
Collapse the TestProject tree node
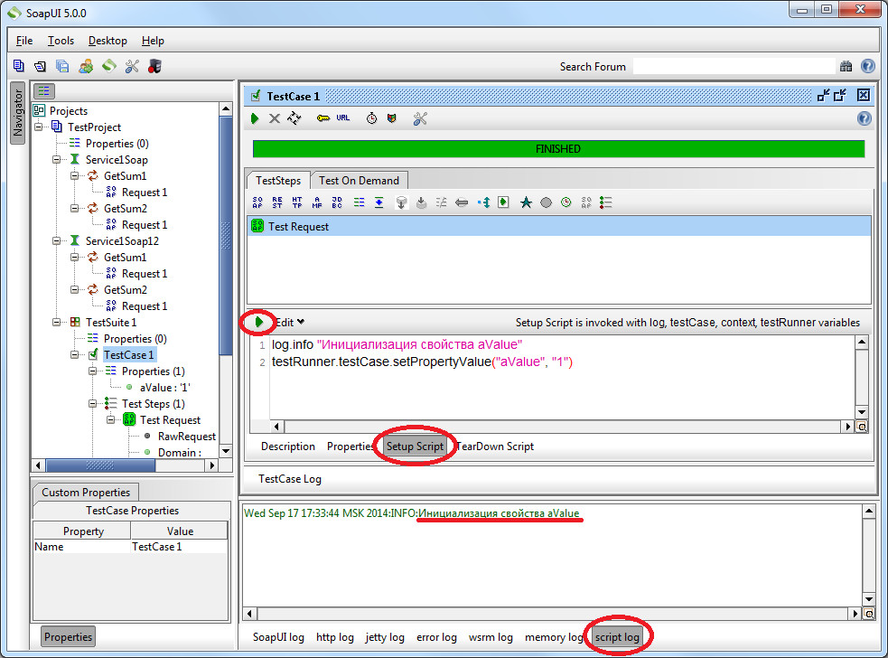(x=40, y=127)
